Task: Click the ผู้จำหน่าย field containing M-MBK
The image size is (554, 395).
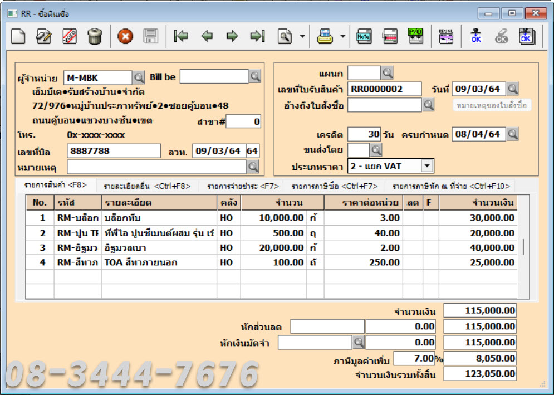Action: (x=98, y=78)
